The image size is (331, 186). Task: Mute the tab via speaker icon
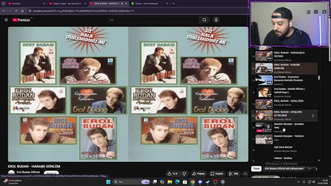tap(122, 4)
